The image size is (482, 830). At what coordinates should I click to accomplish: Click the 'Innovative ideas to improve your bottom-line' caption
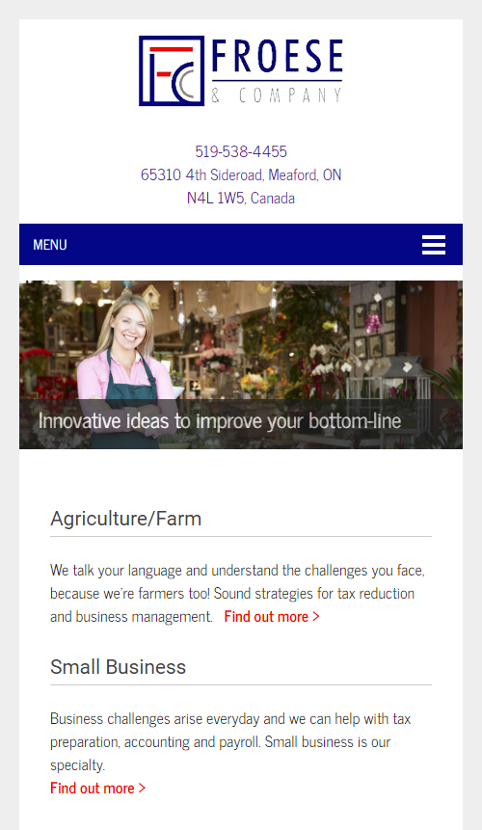(x=220, y=421)
